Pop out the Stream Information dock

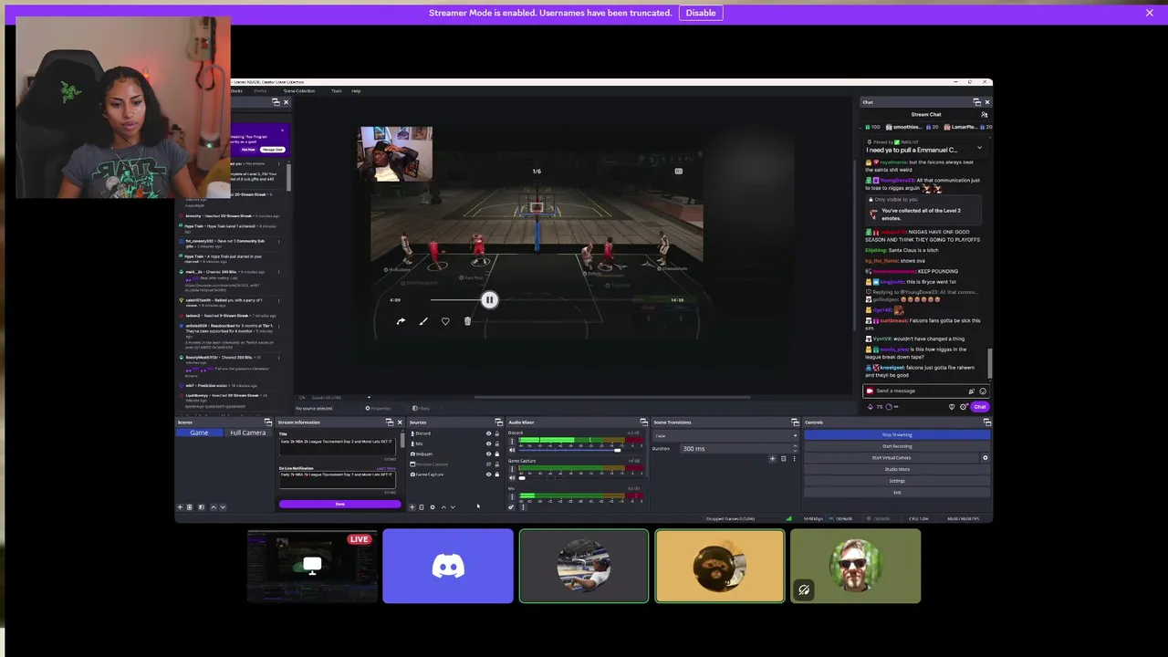pyautogui.click(x=390, y=422)
